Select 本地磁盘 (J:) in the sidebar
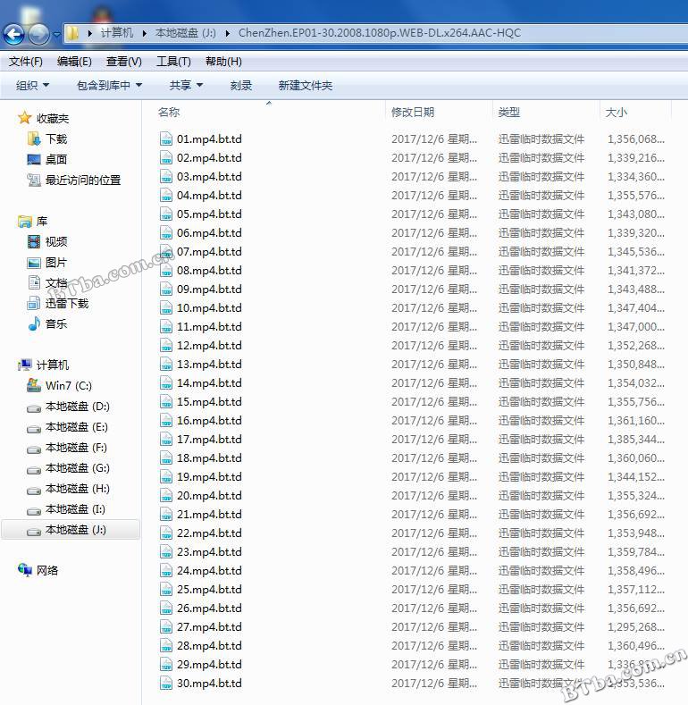The height and width of the screenshot is (705, 688). click(x=71, y=530)
